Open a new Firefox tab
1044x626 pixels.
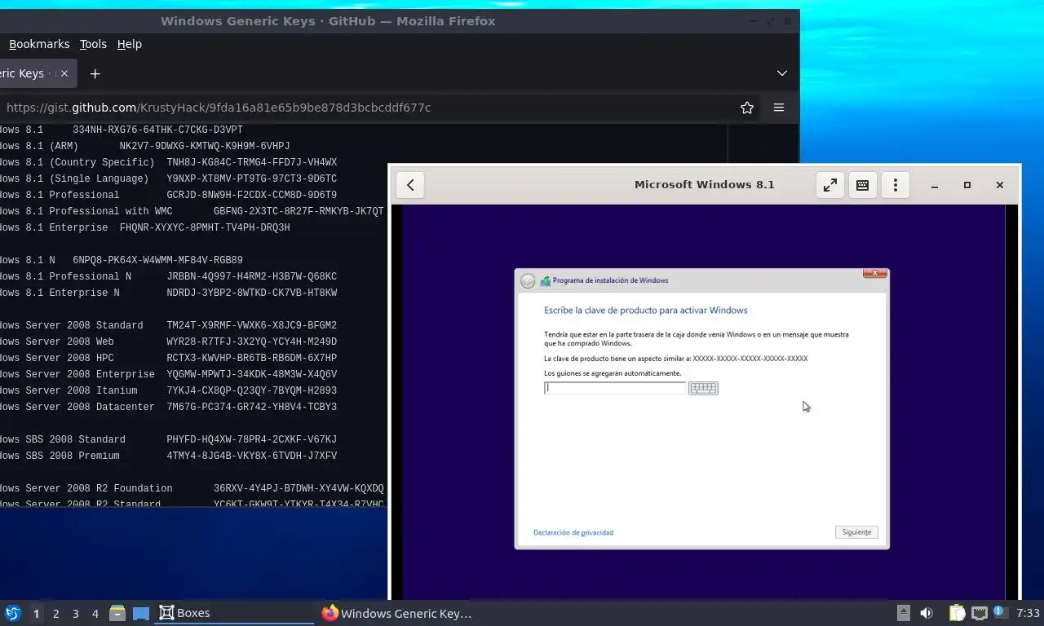(x=95, y=73)
